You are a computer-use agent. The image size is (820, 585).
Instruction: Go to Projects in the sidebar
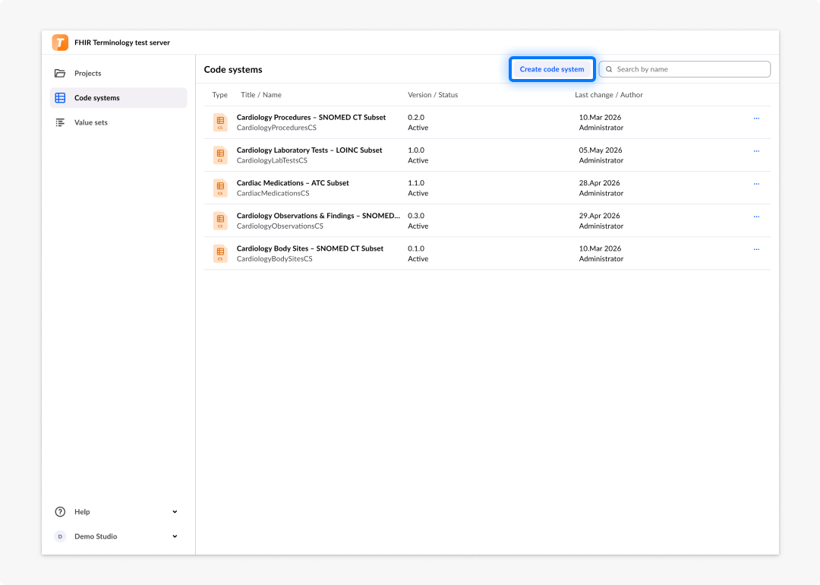tap(118, 73)
